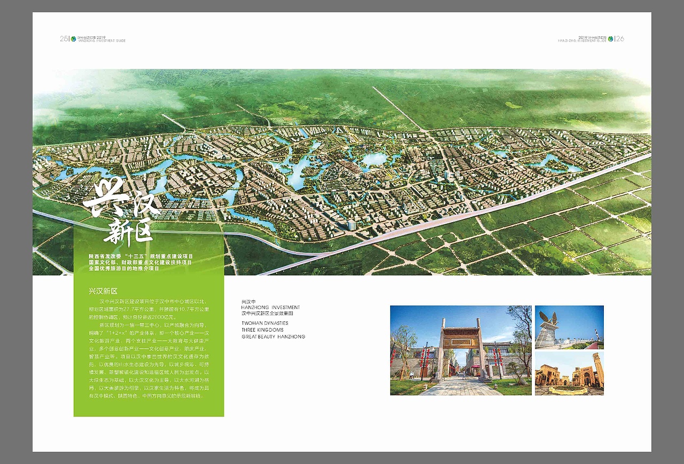Click the globe logo beside page 26
The width and height of the screenshot is (684, 464).
coord(610,38)
